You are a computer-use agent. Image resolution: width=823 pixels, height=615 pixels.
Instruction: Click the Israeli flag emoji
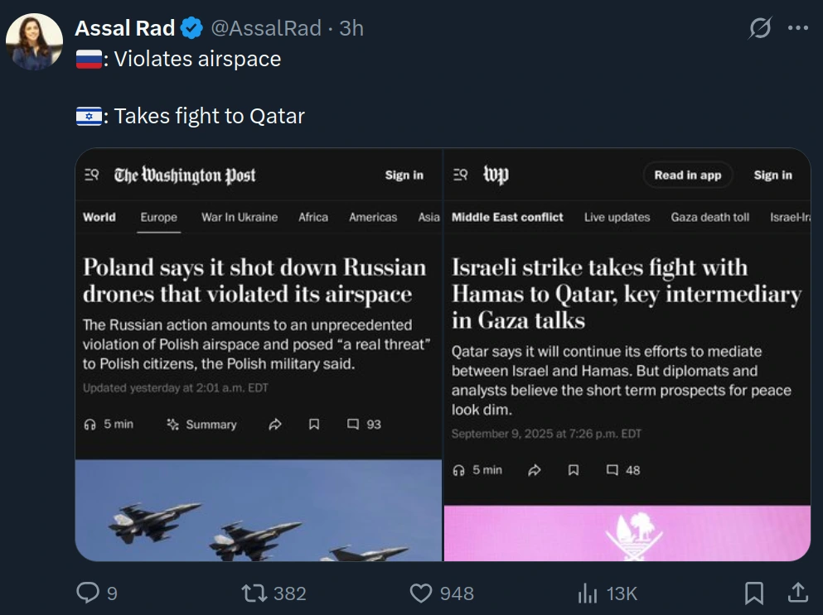click(x=89, y=117)
